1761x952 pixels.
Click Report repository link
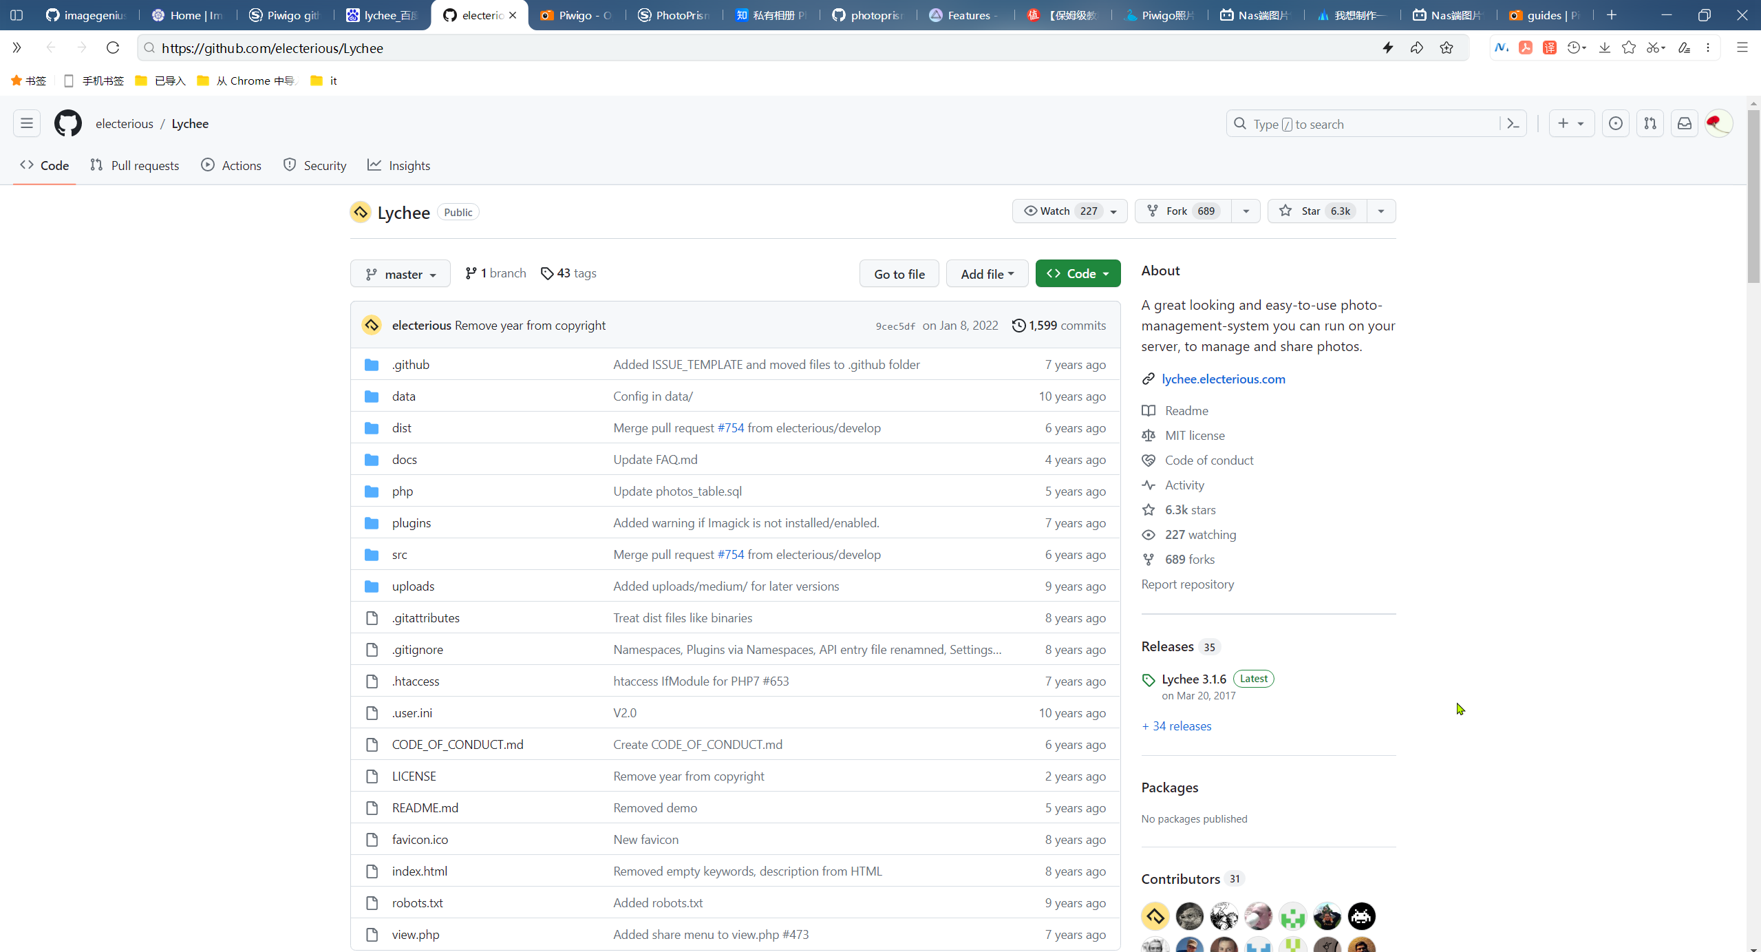pyautogui.click(x=1188, y=584)
